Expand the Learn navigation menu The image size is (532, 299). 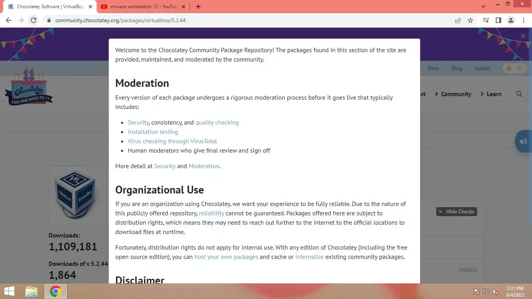pos(491,94)
